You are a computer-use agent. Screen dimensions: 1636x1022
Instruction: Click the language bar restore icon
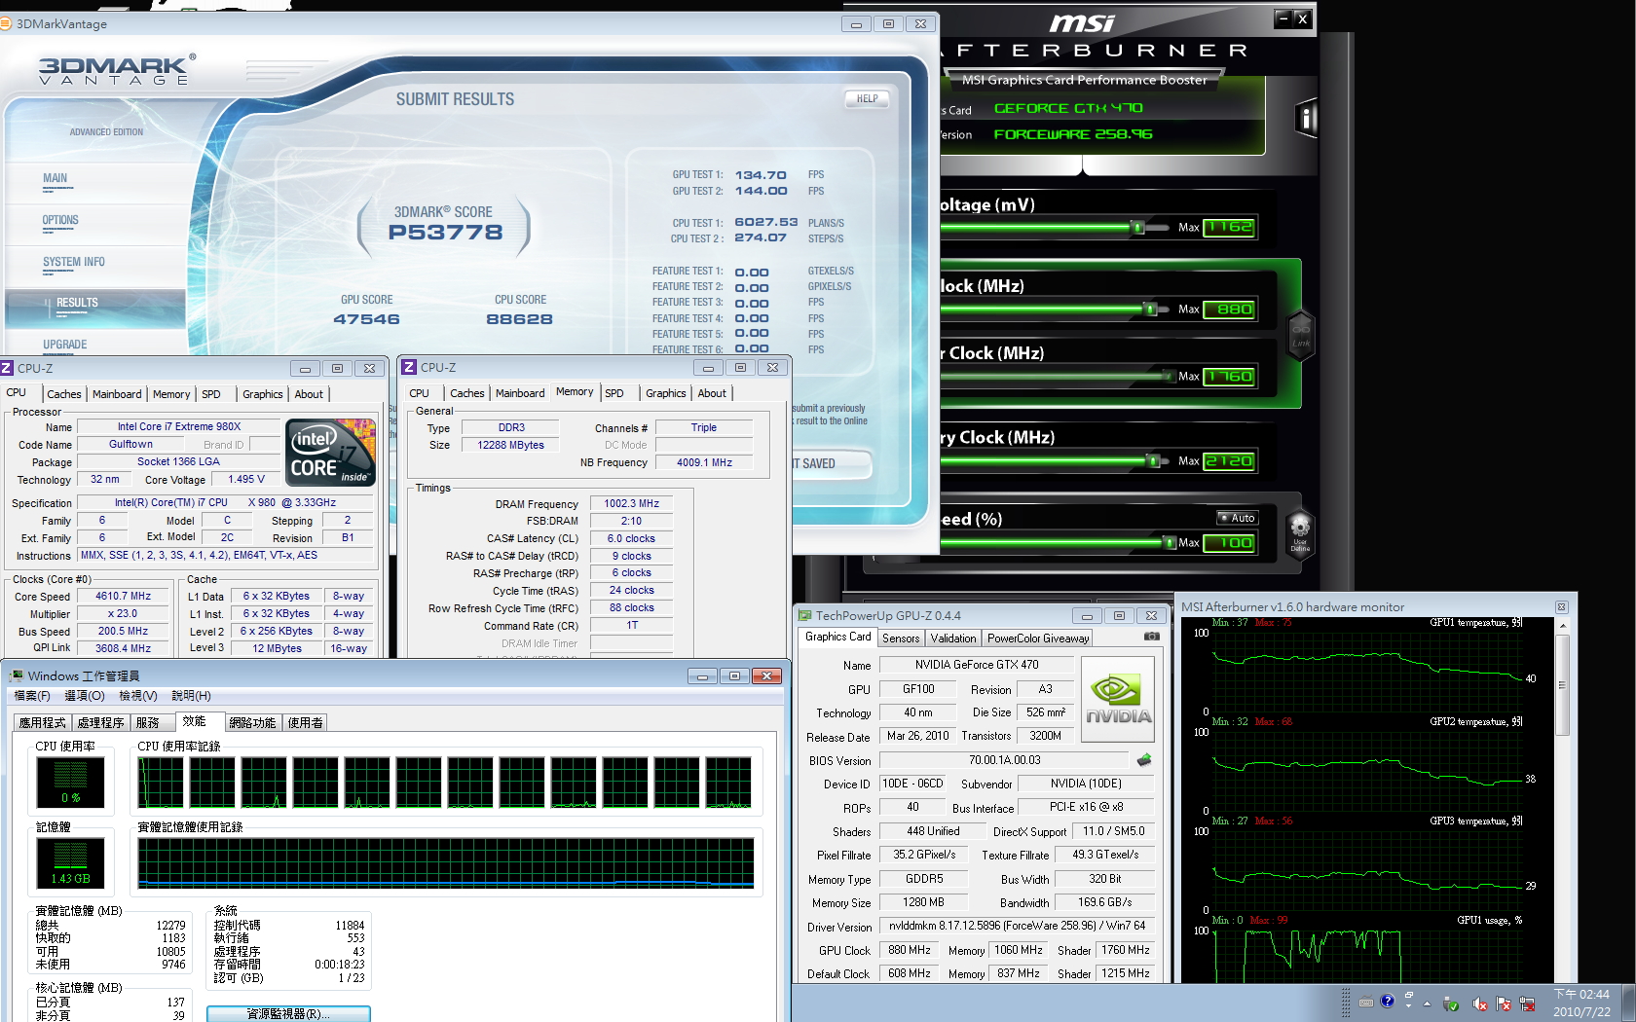coord(1408,996)
